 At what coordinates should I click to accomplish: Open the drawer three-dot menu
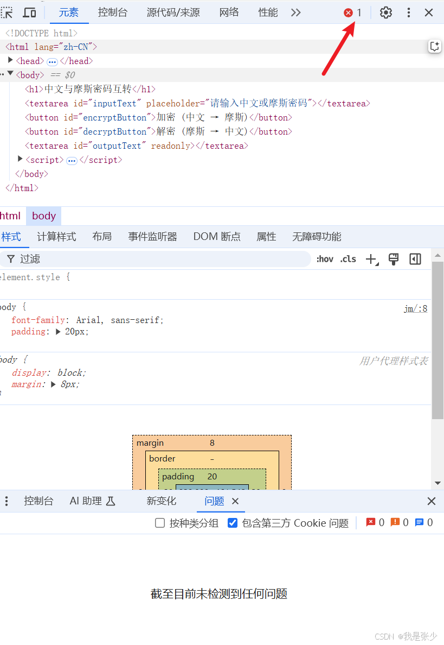click(6, 501)
